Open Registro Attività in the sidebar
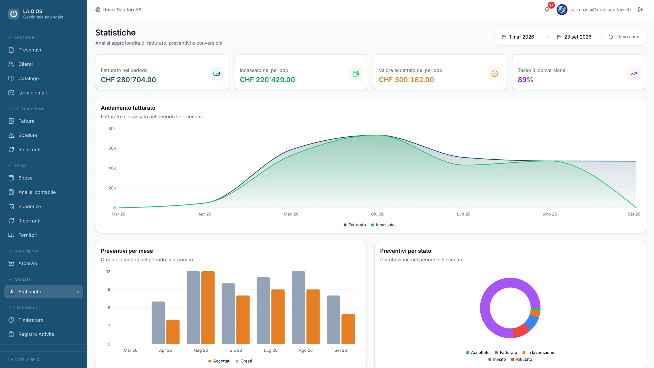This screenshot has height=368, width=654. (43, 334)
